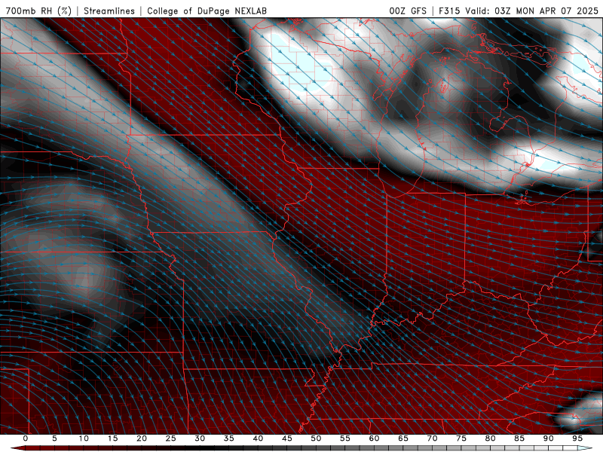Click "Valid: 03Z MON APR 07 2025" text

point(531,11)
